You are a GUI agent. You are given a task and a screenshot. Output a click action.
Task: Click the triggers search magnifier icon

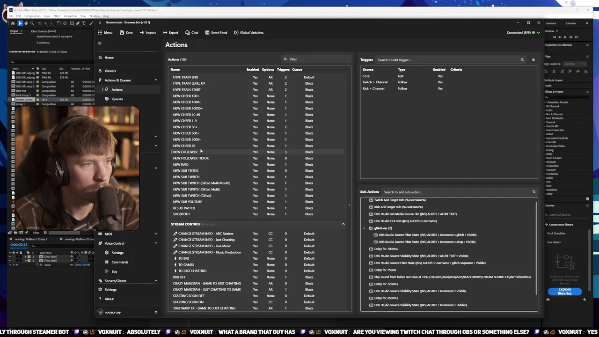522,60
